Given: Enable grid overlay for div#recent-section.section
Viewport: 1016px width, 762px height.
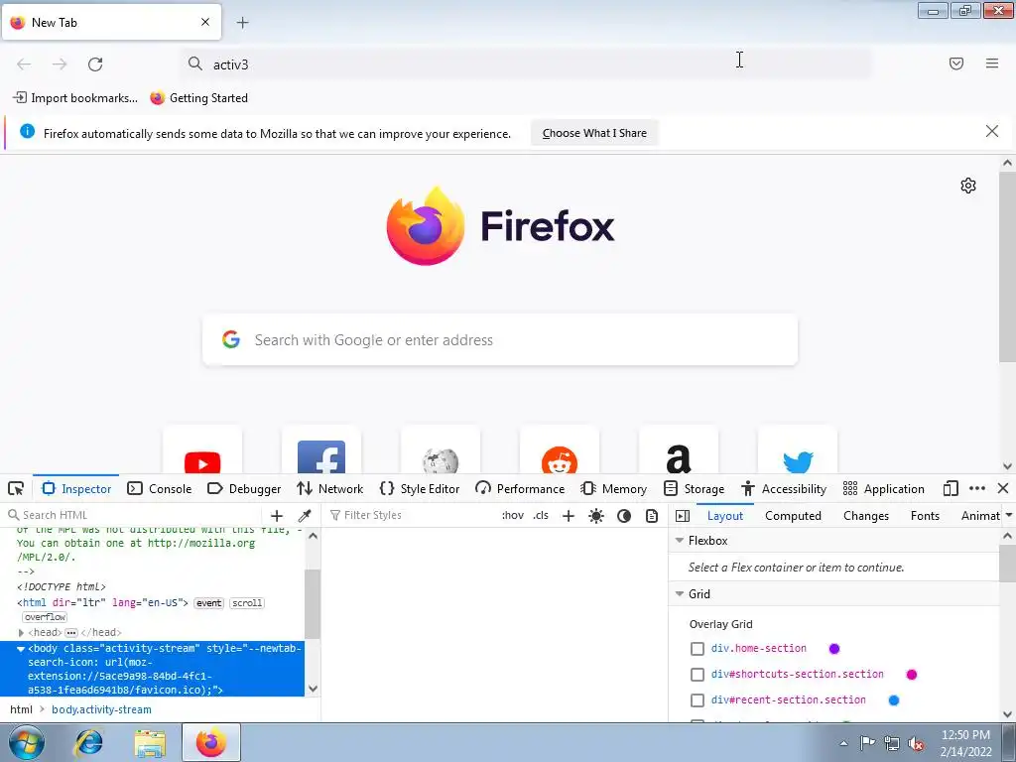Looking at the screenshot, I should 698,700.
